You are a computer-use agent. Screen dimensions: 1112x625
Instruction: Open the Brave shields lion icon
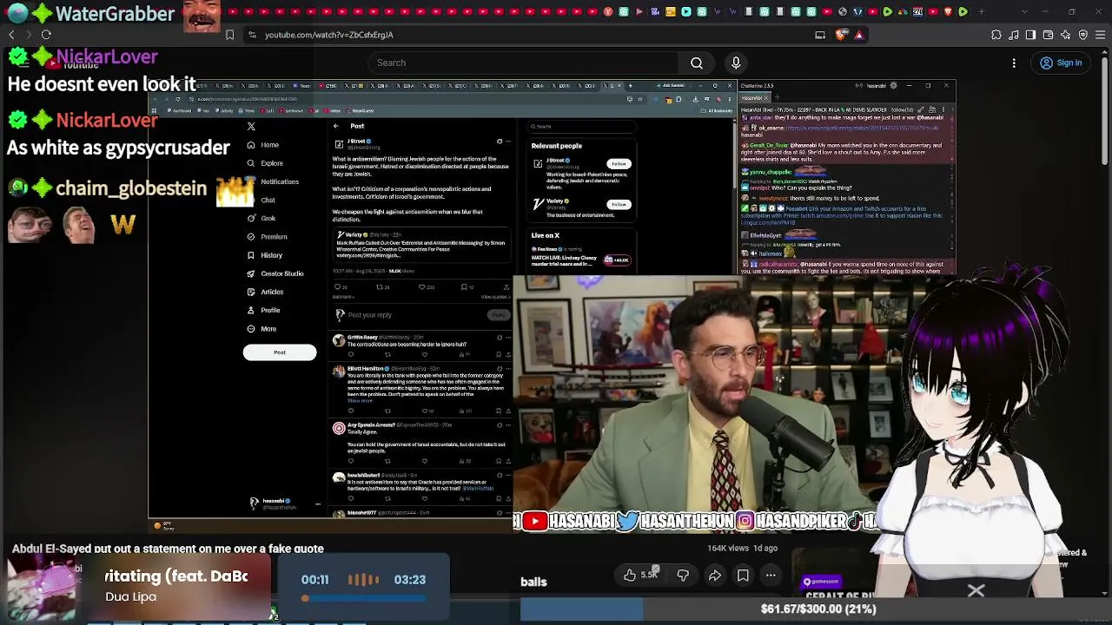coord(841,35)
